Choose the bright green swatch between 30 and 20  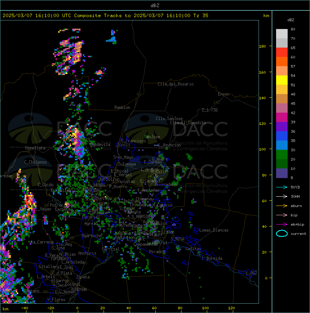[282, 155]
